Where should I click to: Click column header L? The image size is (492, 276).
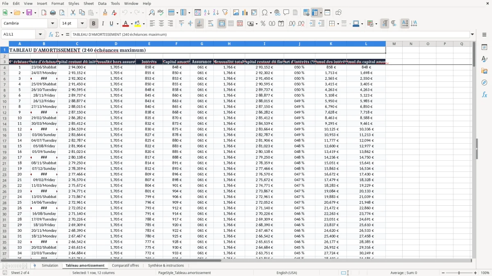[x=366, y=44]
